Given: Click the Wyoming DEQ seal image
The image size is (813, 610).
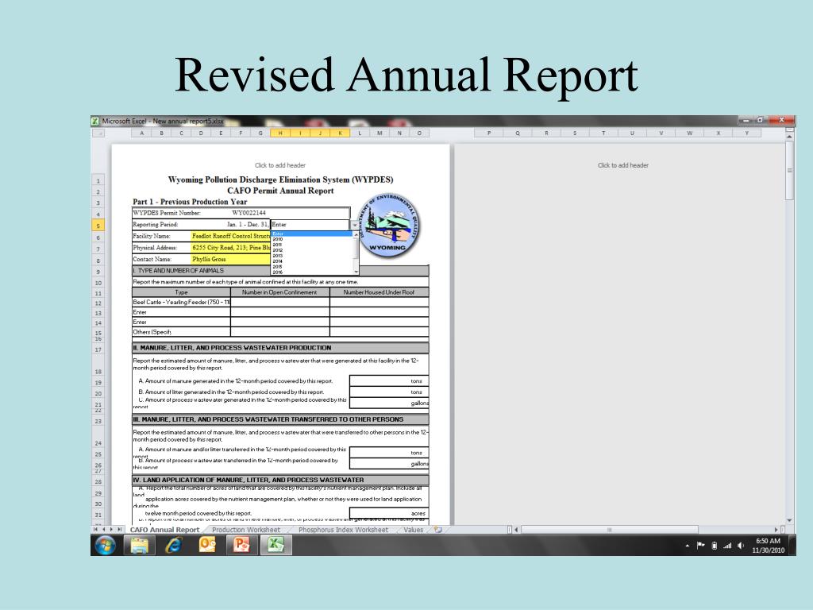Looking at the screenshot, I should [x=389, y=225].
